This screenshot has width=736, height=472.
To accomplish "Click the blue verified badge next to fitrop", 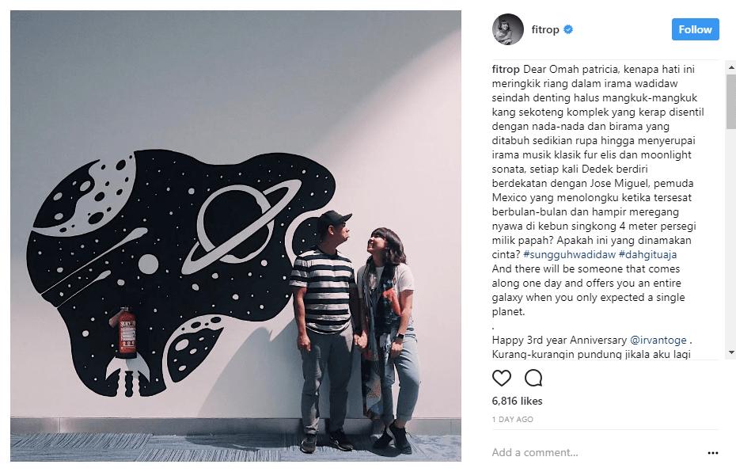I will 568,29.
